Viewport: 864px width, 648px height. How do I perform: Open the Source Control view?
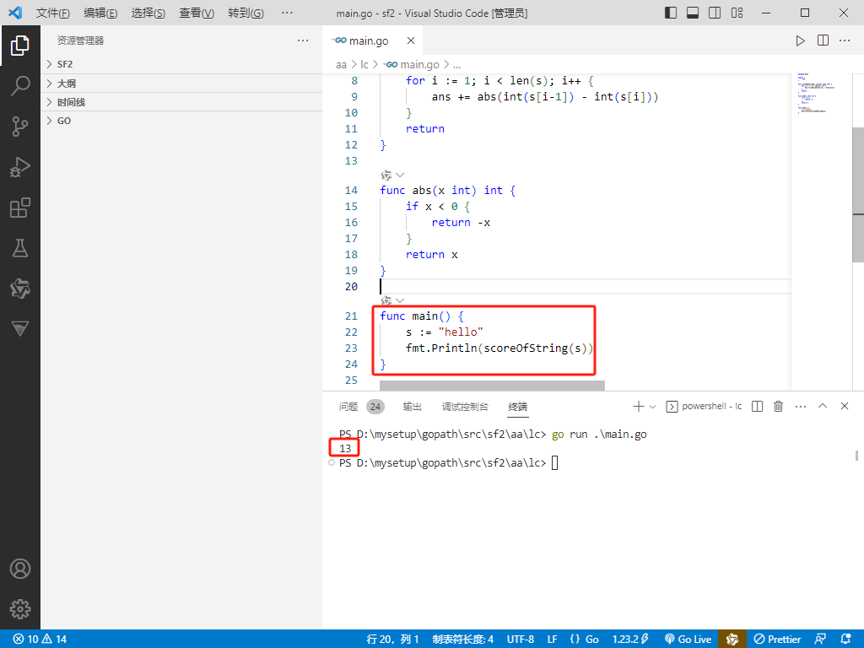point(20,127)
